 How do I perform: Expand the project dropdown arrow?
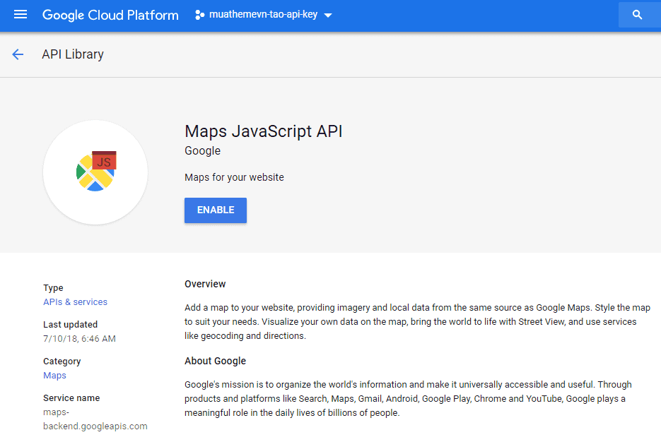tap(327, 16)
